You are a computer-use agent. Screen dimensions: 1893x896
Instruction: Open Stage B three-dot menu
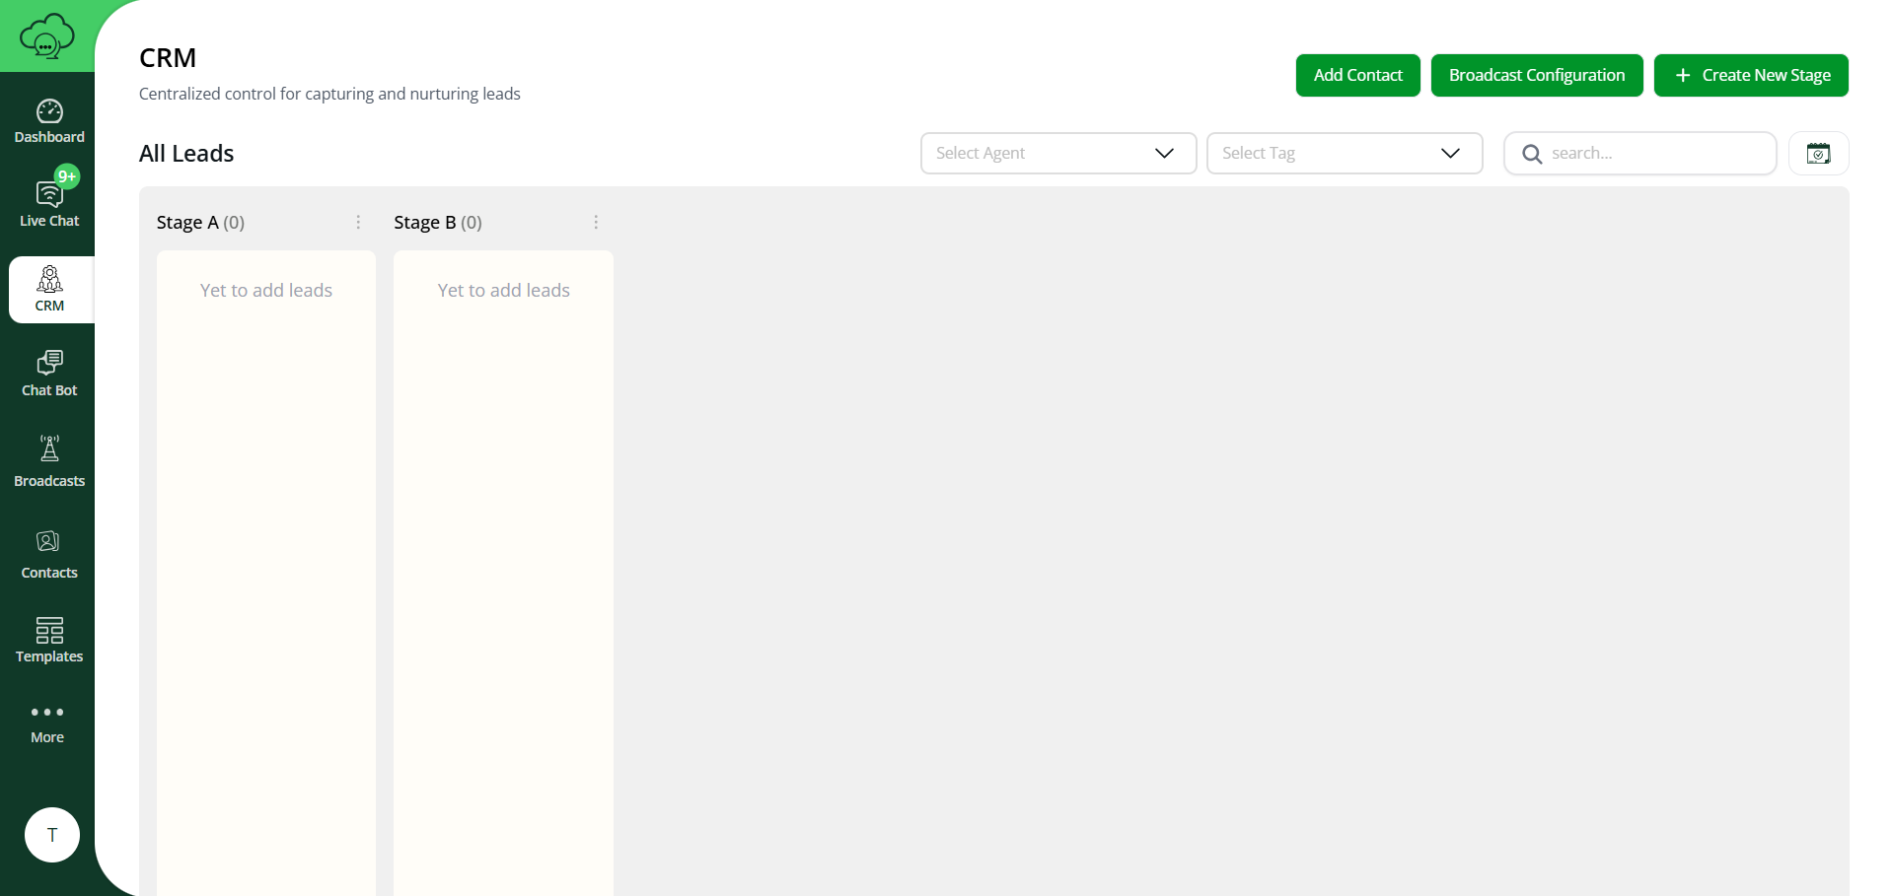point(596,223)
